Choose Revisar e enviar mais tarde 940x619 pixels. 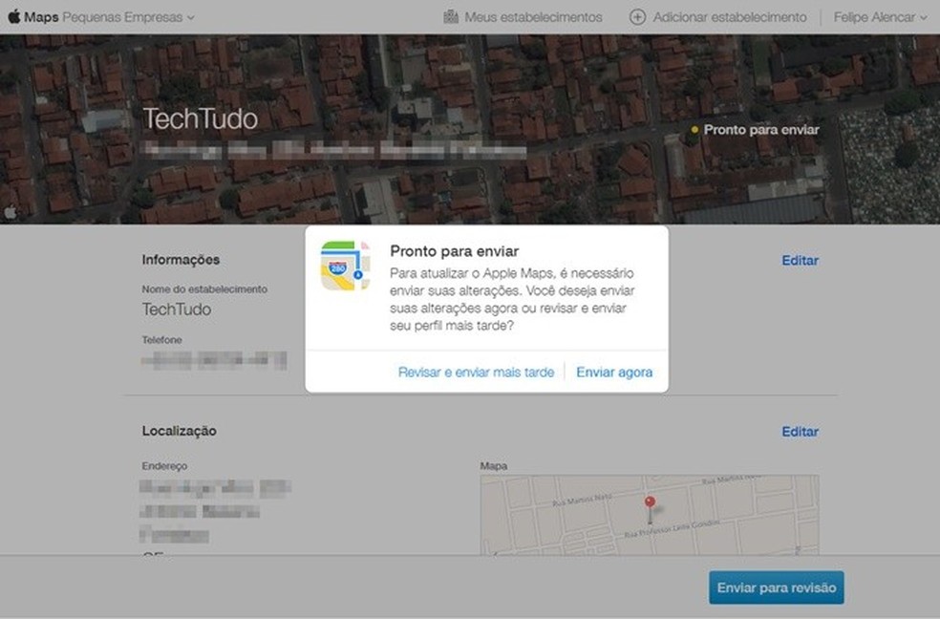476,373
